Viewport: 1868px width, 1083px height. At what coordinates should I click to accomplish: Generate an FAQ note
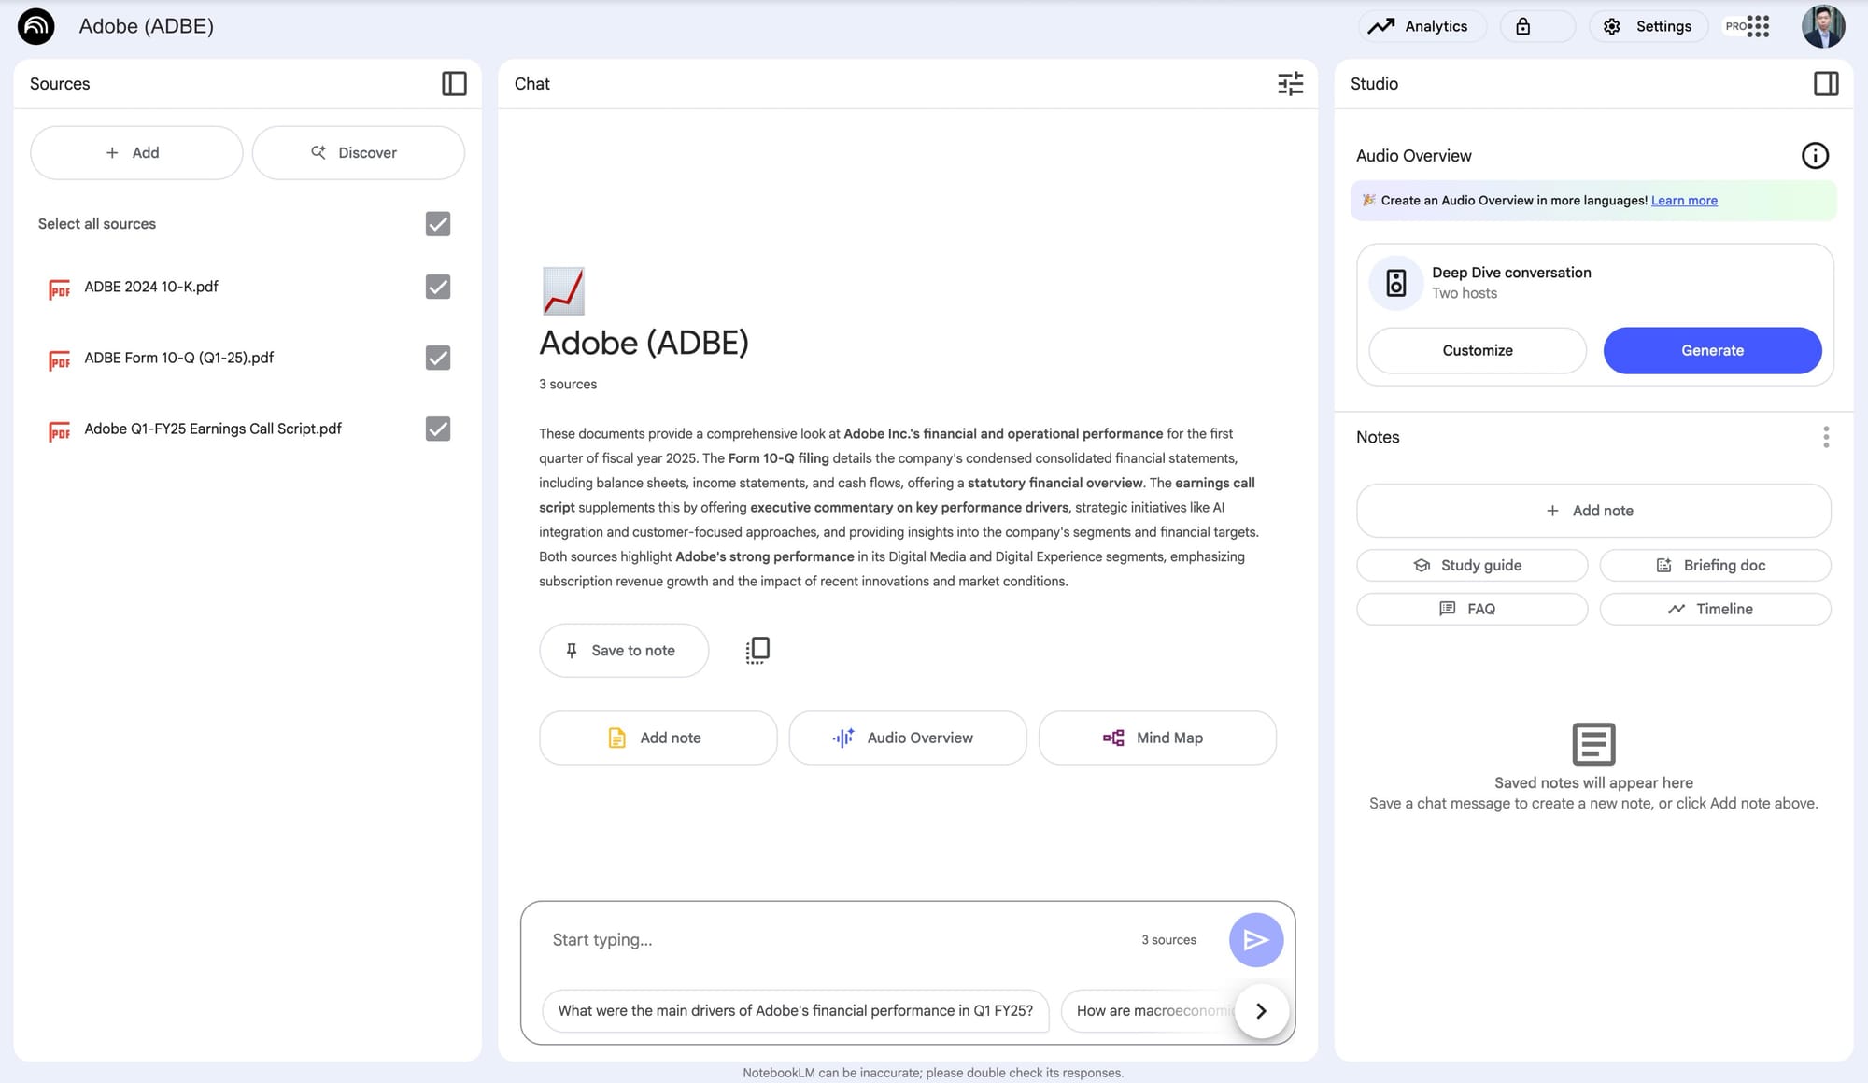(1472, 610)
